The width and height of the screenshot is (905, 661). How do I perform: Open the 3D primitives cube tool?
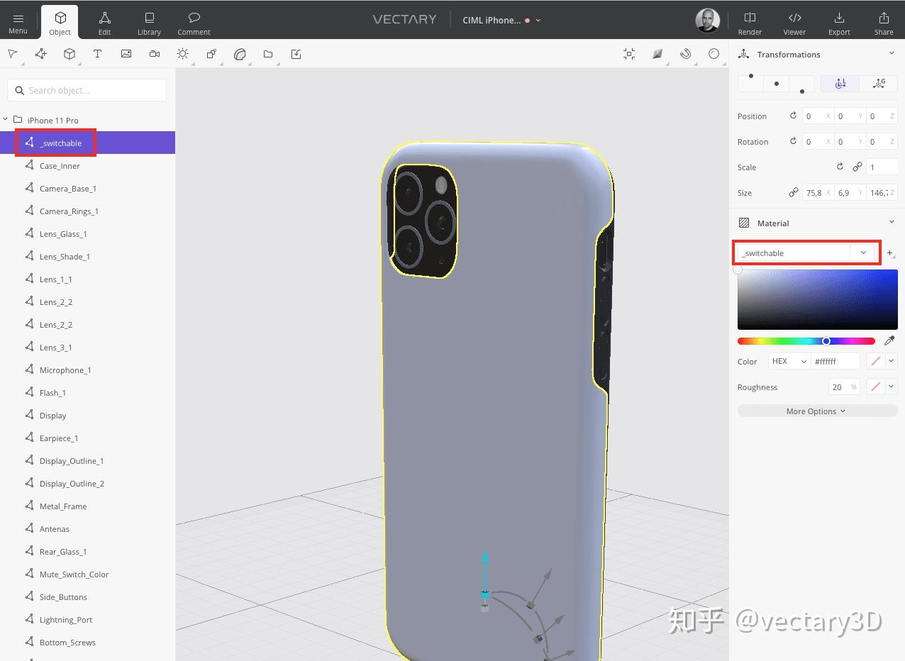(x=69, y=53)
